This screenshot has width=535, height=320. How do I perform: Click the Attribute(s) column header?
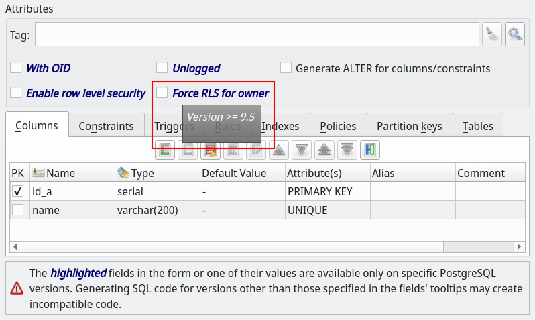coord(328,173)
